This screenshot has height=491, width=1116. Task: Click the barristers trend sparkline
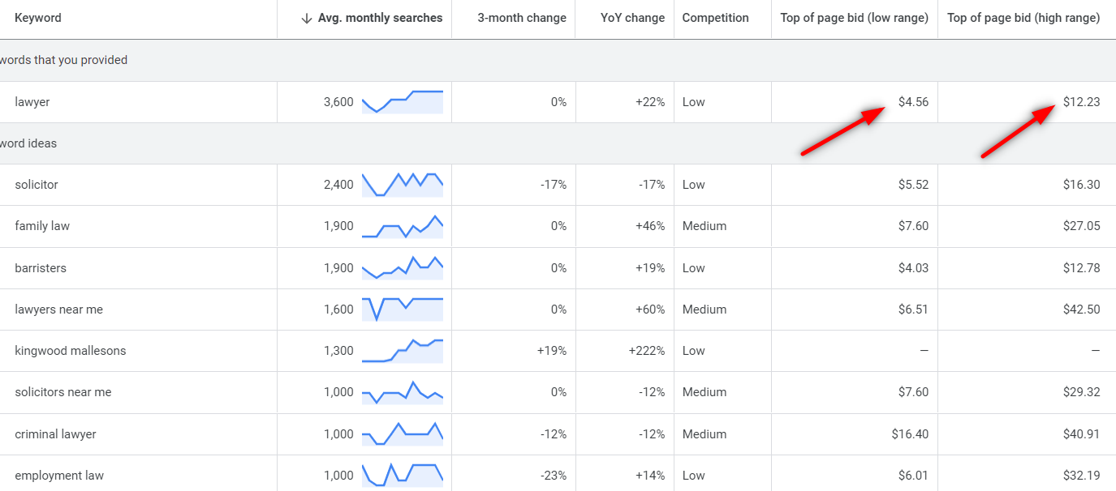[403, 268]
